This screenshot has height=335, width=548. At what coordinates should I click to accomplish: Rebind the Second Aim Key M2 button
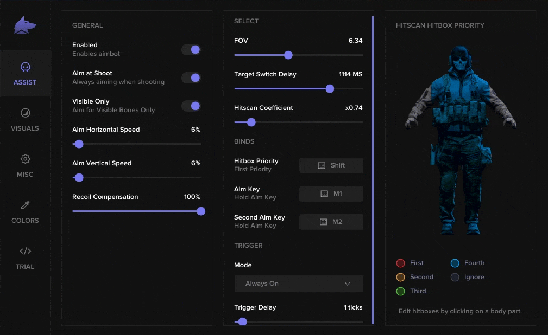point(331,222)
